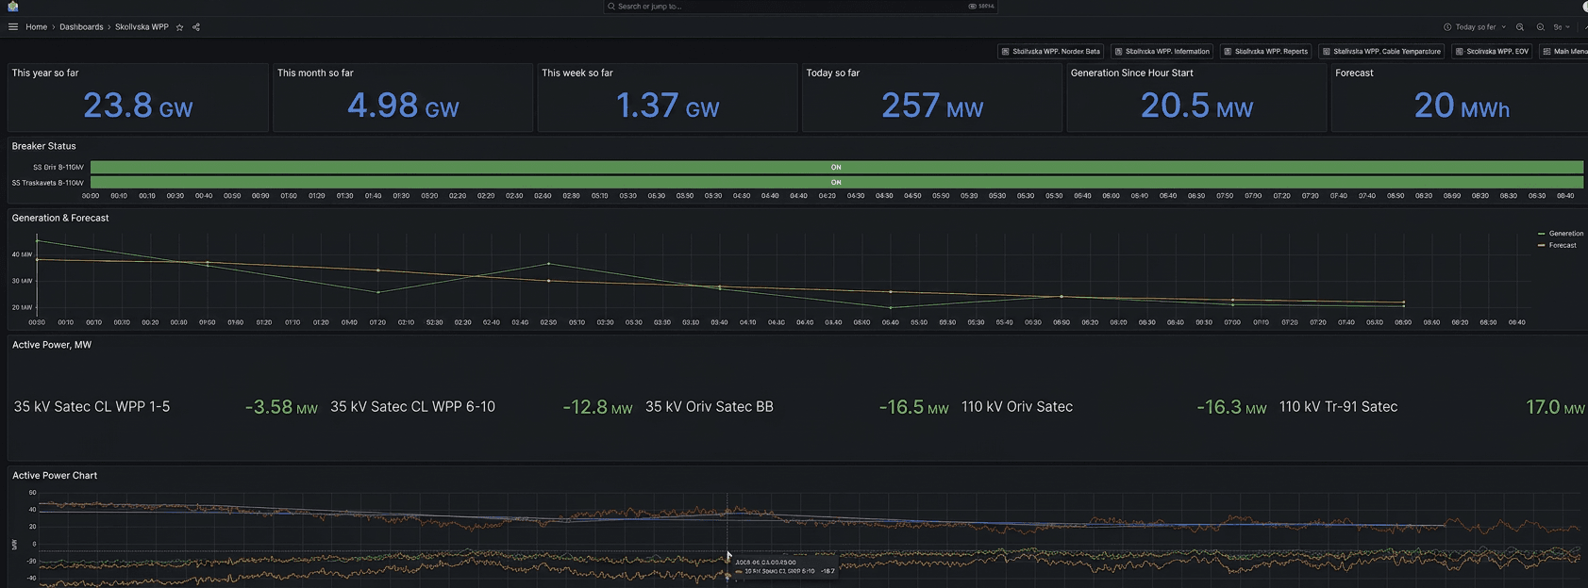Open the Dashboards breadcrumb link
Viewport: 1588px width, 588px height.
pyautogui.click(x=81, y=27)
